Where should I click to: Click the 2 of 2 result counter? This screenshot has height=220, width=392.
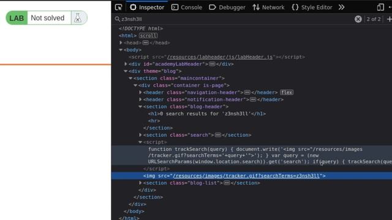[x=374, y=19]
